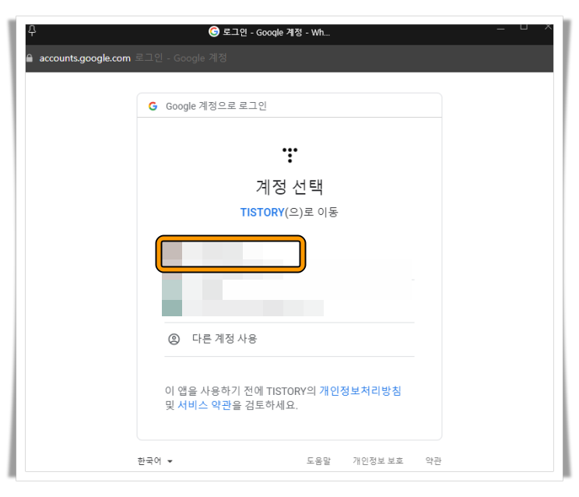579x497 pixels.
Task: Click the Google G logo in card header
Action: pos(153,107)
